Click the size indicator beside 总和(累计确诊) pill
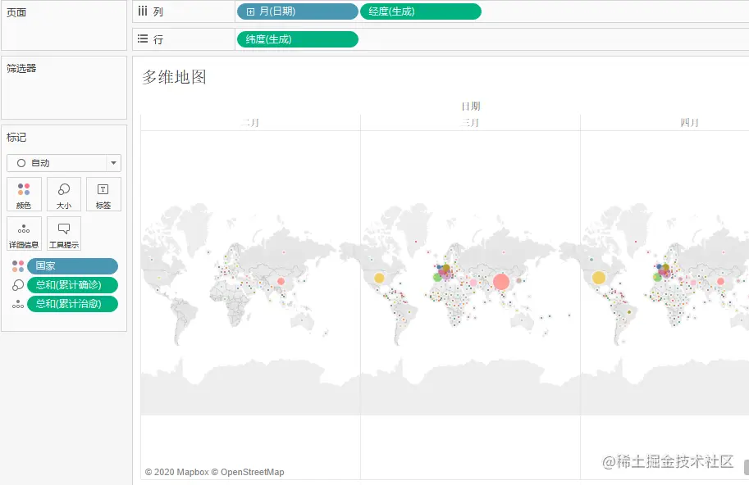The image size is (749, 485). [x=18, y=284]
